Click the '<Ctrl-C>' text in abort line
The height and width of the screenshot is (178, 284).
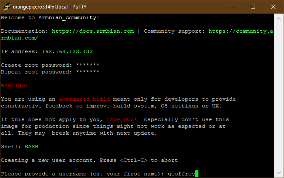(134, 160)
